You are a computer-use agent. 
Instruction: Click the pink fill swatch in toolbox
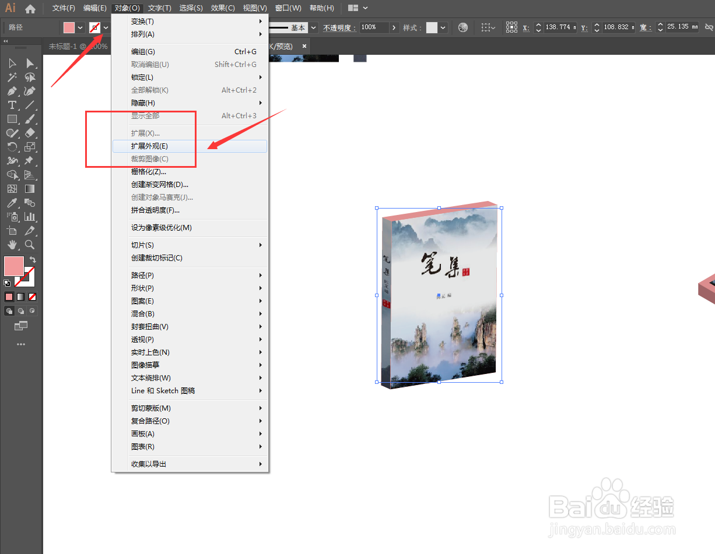14,266
